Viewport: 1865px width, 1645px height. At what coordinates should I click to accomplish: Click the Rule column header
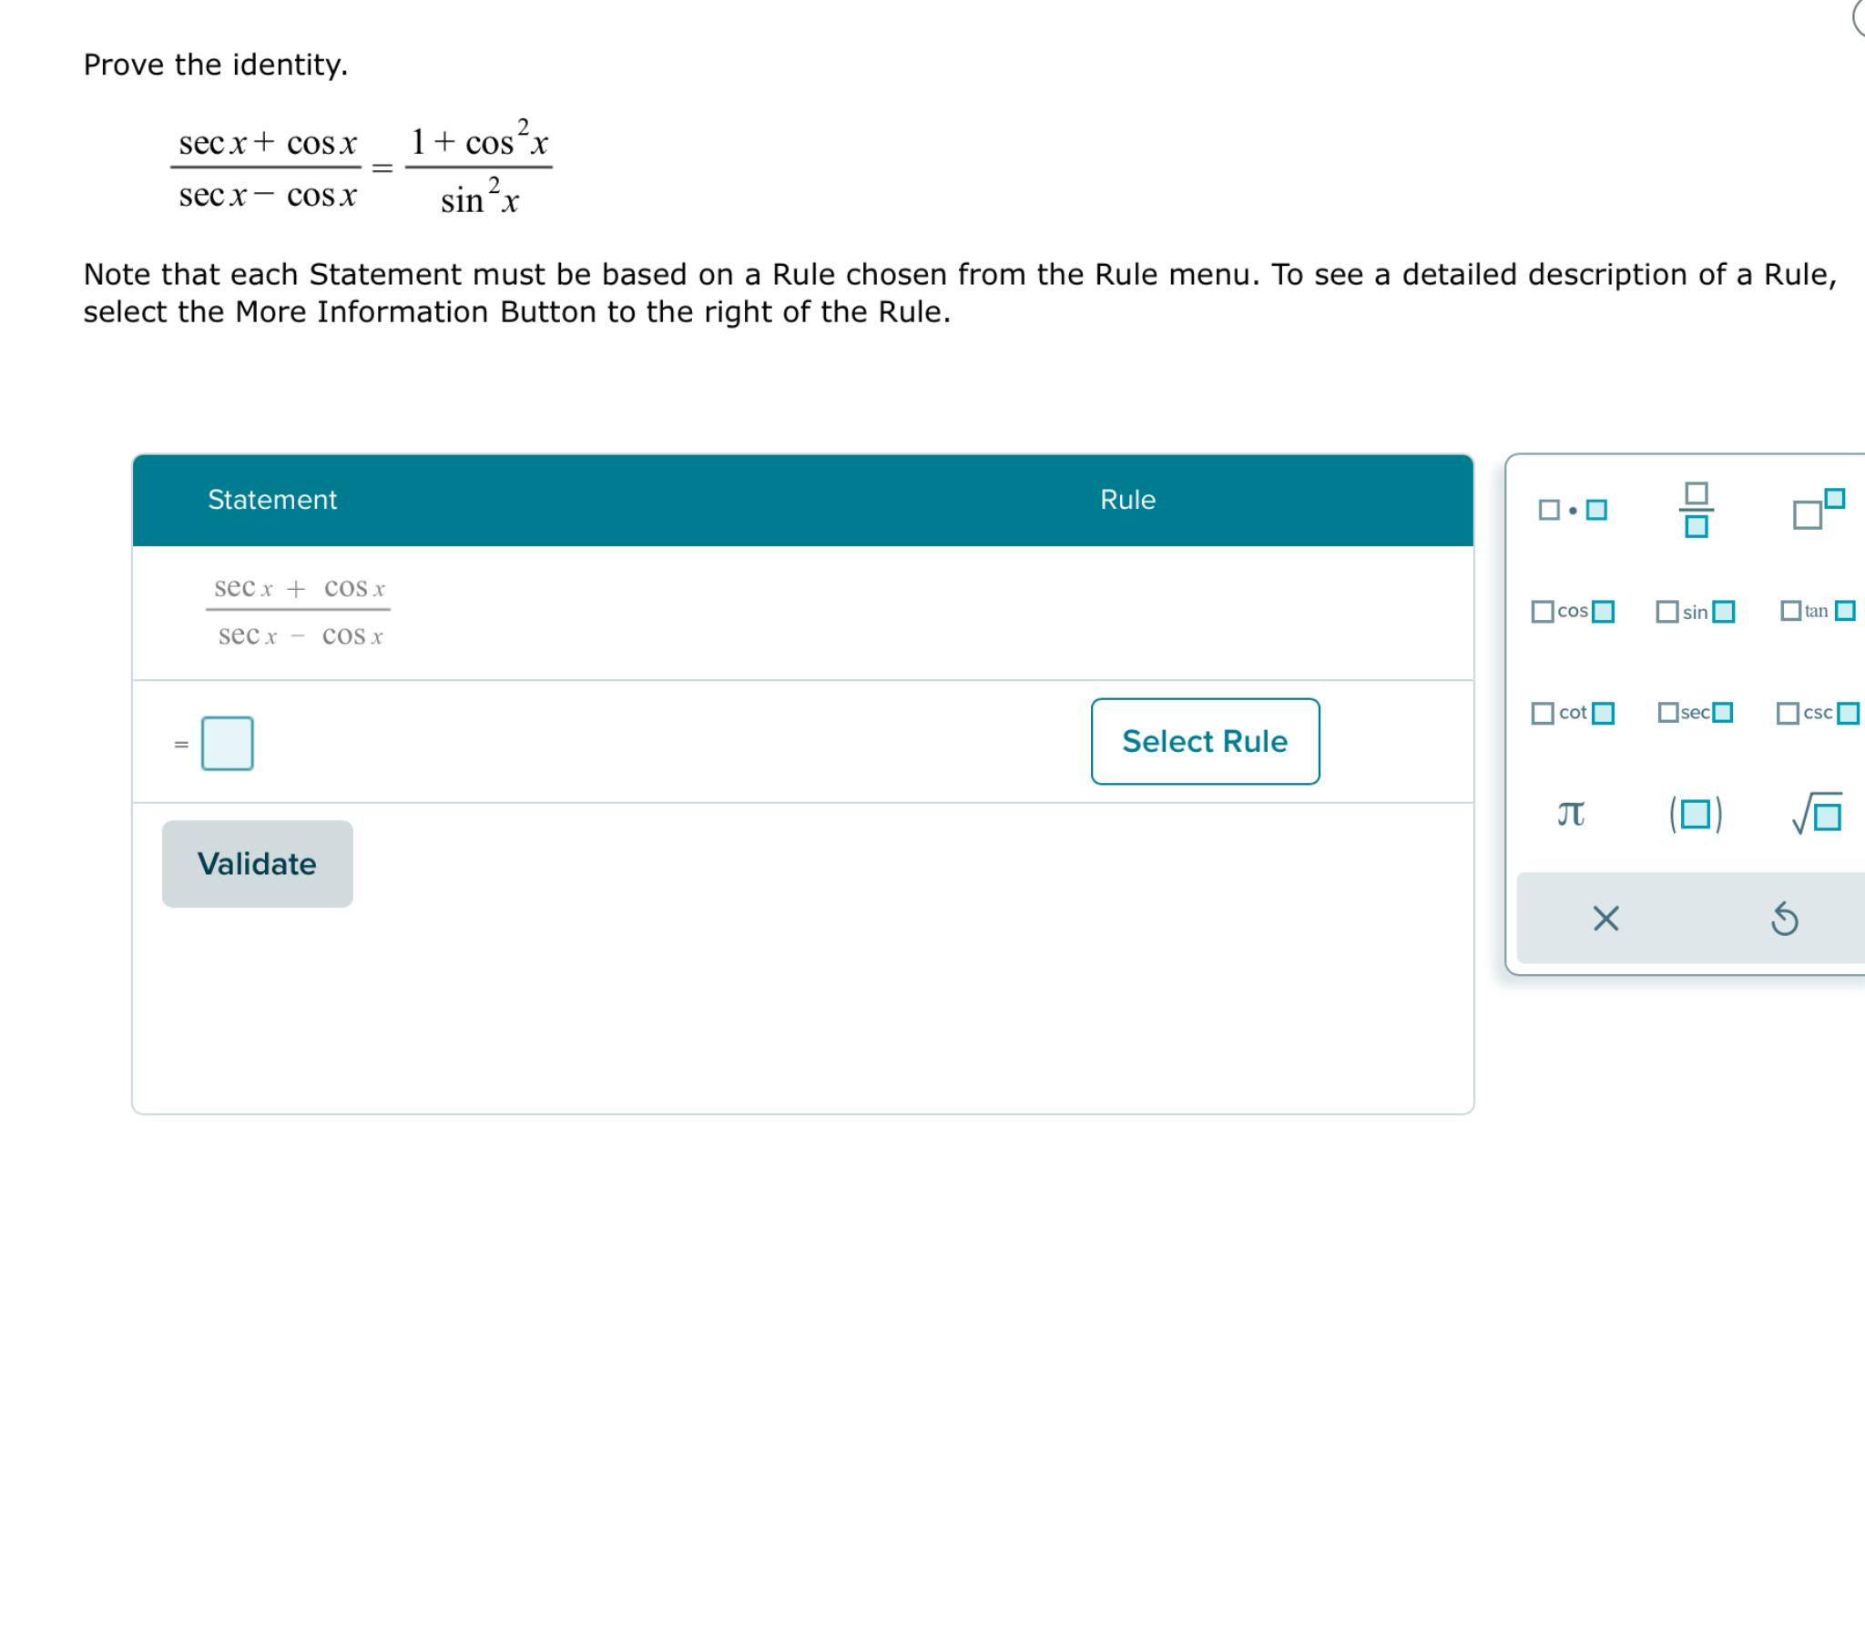pyautogui.click(x=1127, y=499)
